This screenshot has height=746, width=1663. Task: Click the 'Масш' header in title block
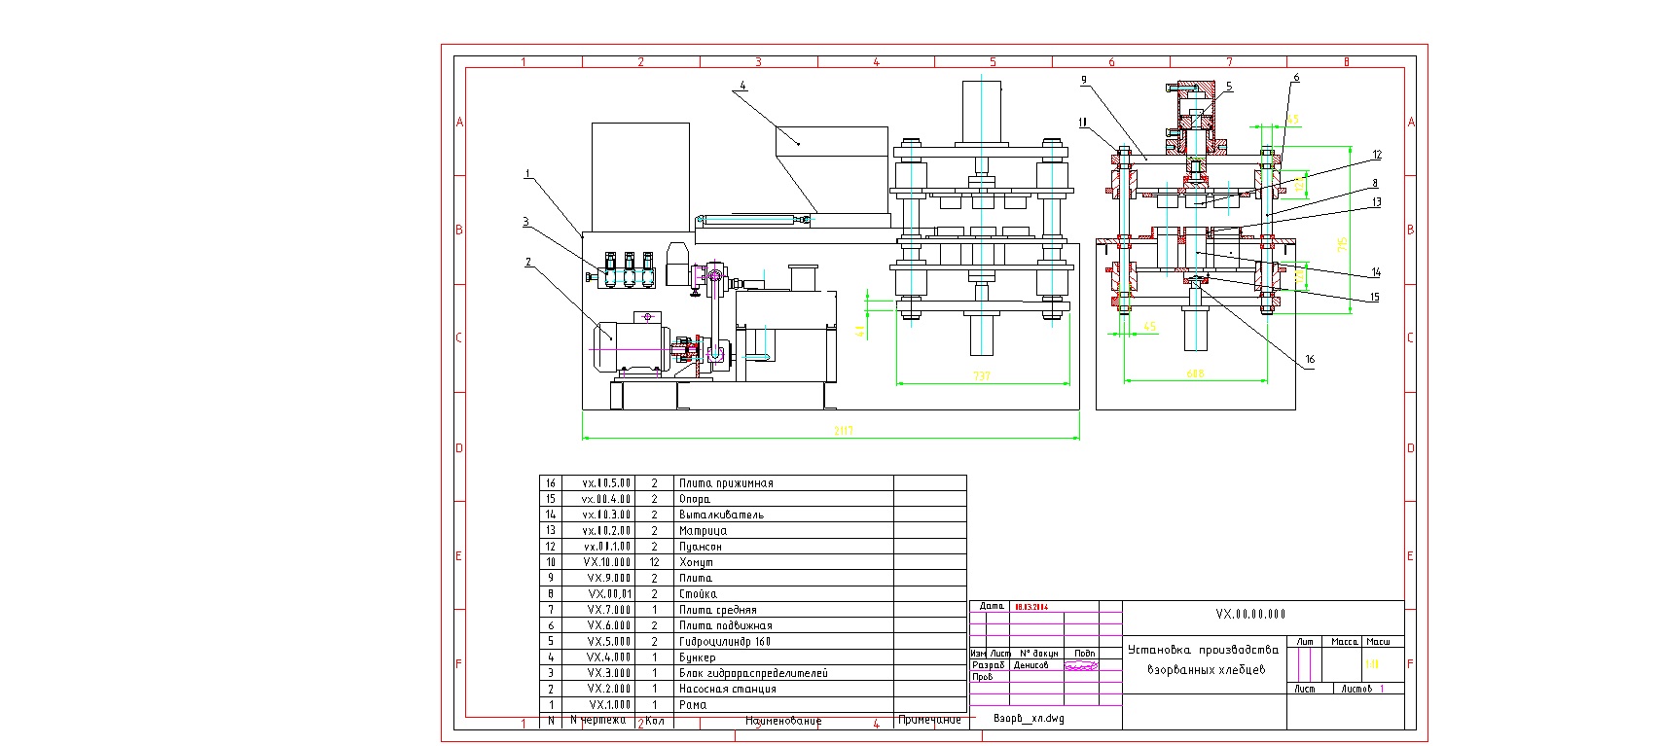pyautogui.click(x=1378, y=642)
